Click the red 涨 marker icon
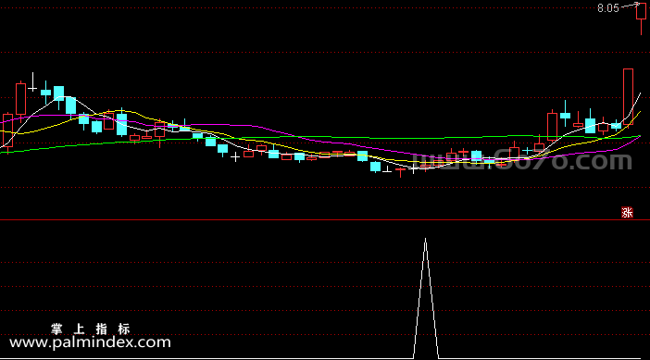The width and height of the screenshot is (650, 360). (627, 213)
